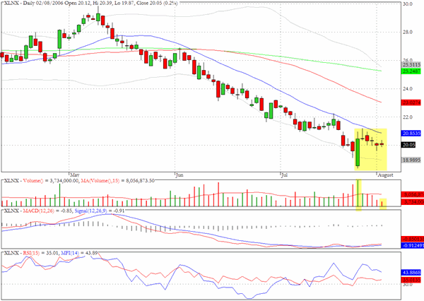This screenshot has width=424, height=301.
Task: Click the 30.0 price axis label
Action: (x=408, y=4)
